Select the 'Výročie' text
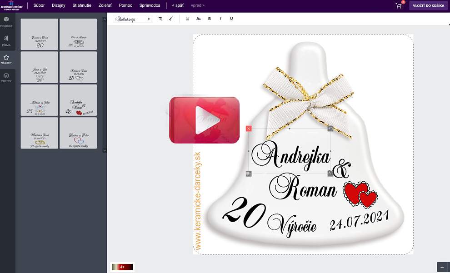Image resolution: width=450 pixels, height=273 pixels. point(292,225)
